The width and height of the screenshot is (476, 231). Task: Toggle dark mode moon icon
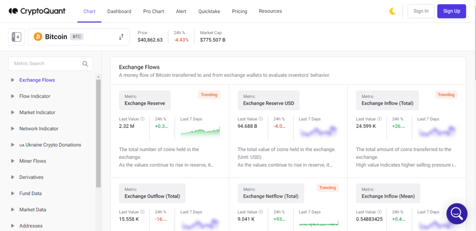[392, 11]
